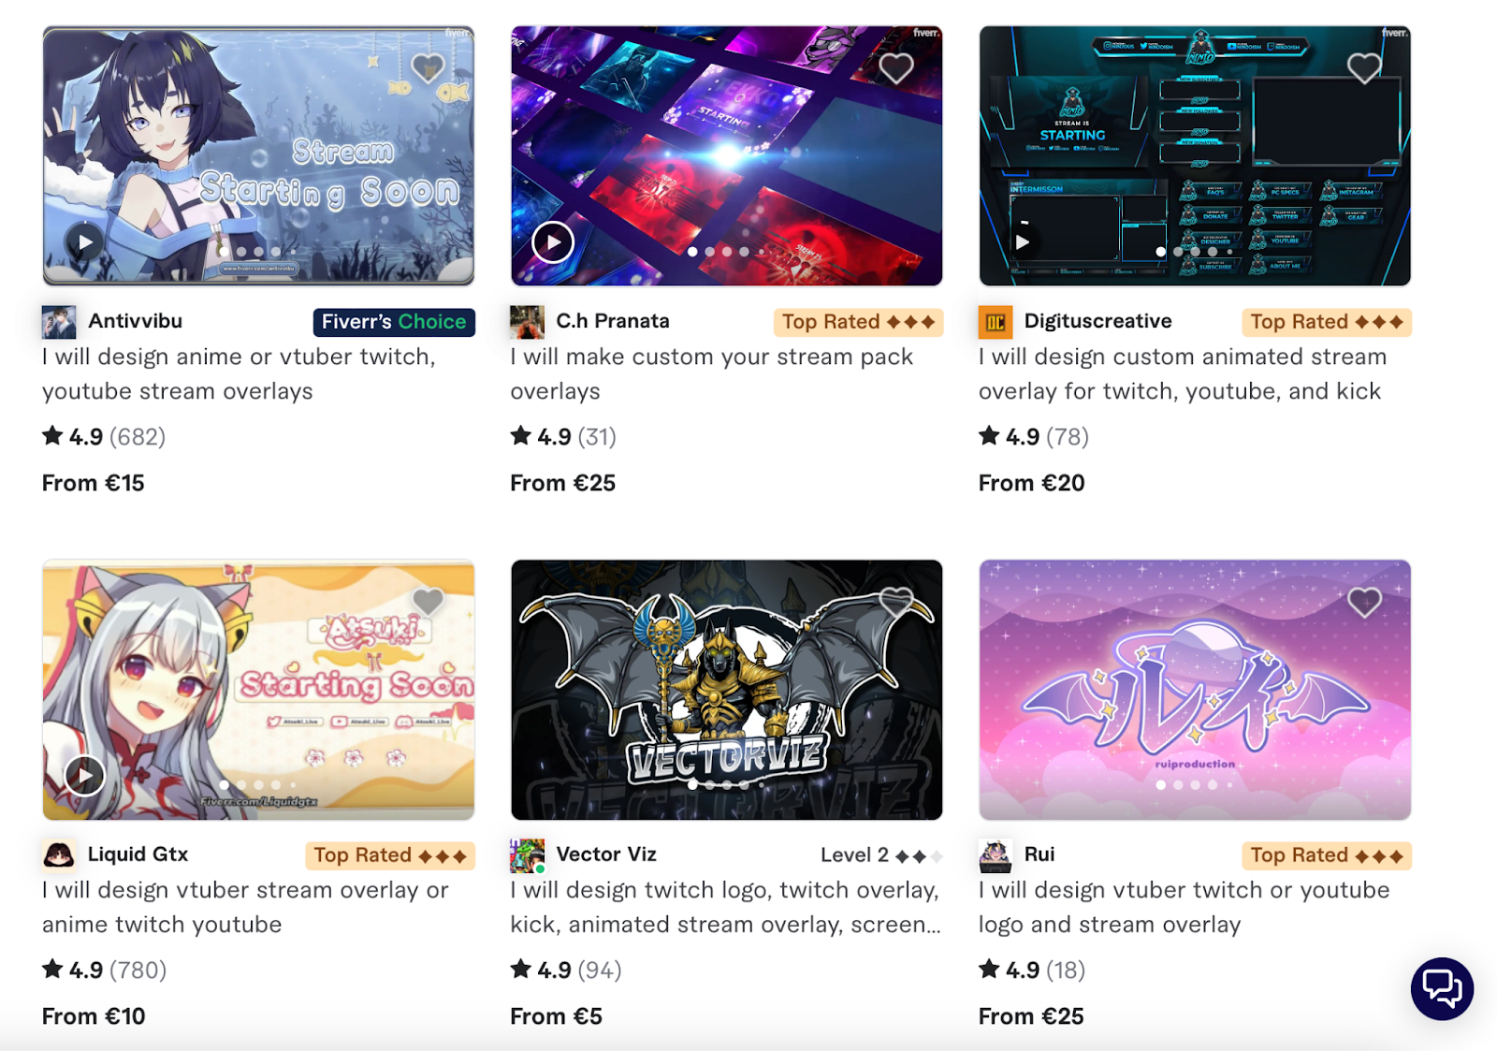1497x1051 pixels.
Task: Open Rui seller name link
Action: click(1039, 854)
